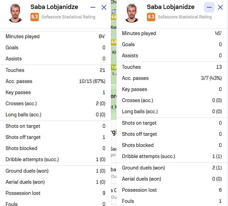
Task: Click Sofascore Statistical Rating text in the 64' panel
Action: click(68, 17)
